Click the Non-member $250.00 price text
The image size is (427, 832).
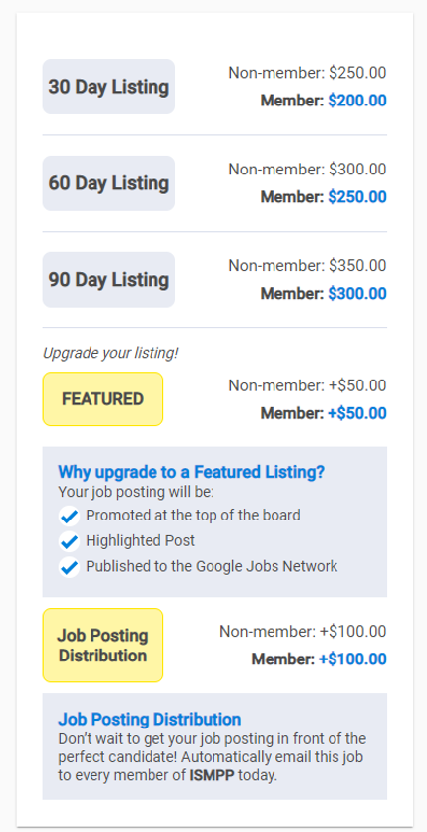coord(307,73)
